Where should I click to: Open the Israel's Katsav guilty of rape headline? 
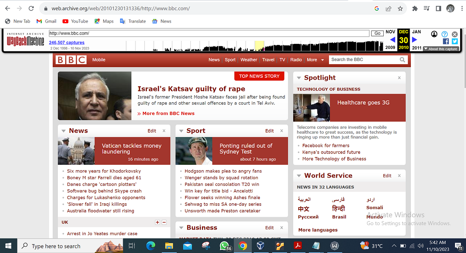[191, 89]
